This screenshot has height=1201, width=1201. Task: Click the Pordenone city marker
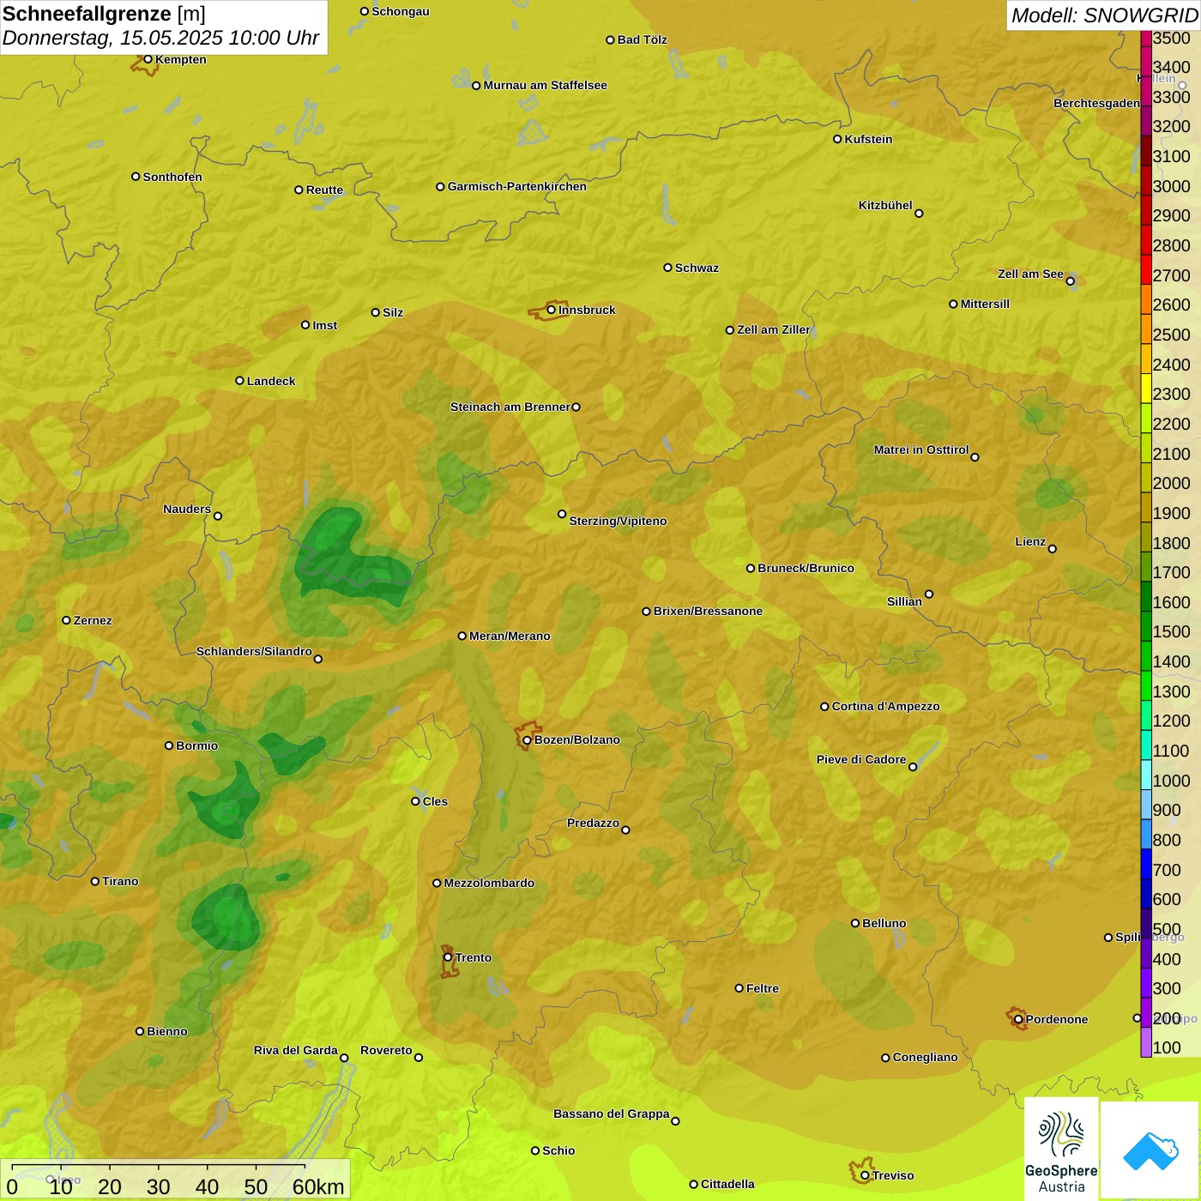pyautogui.click(x=1018, y=1019)
